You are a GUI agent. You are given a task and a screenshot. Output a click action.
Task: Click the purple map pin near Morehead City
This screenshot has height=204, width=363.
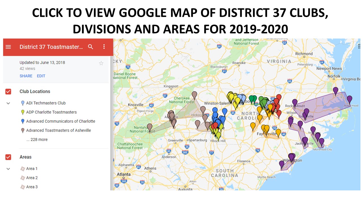pyautogui.click(x=322, y=142)
